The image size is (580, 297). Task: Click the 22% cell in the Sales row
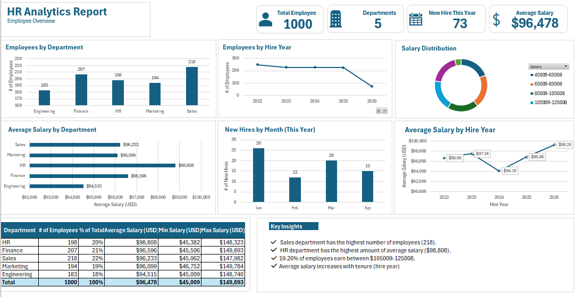(x=91, y=258)
